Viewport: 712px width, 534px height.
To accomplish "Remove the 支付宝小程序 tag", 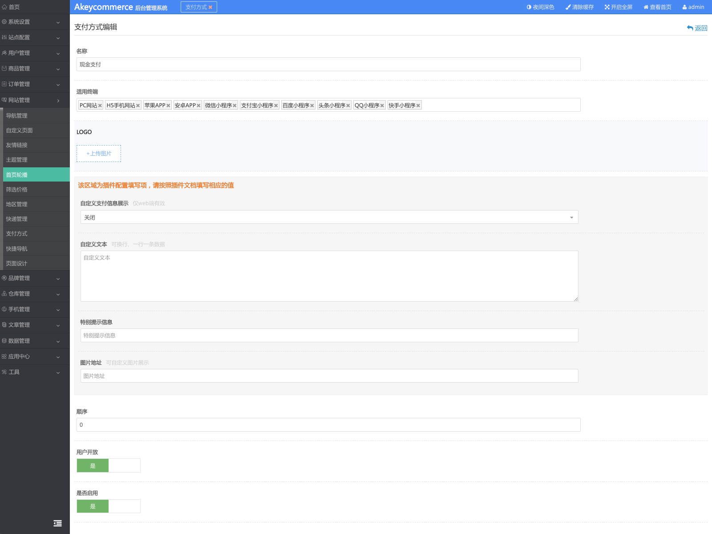I will 276,105.
